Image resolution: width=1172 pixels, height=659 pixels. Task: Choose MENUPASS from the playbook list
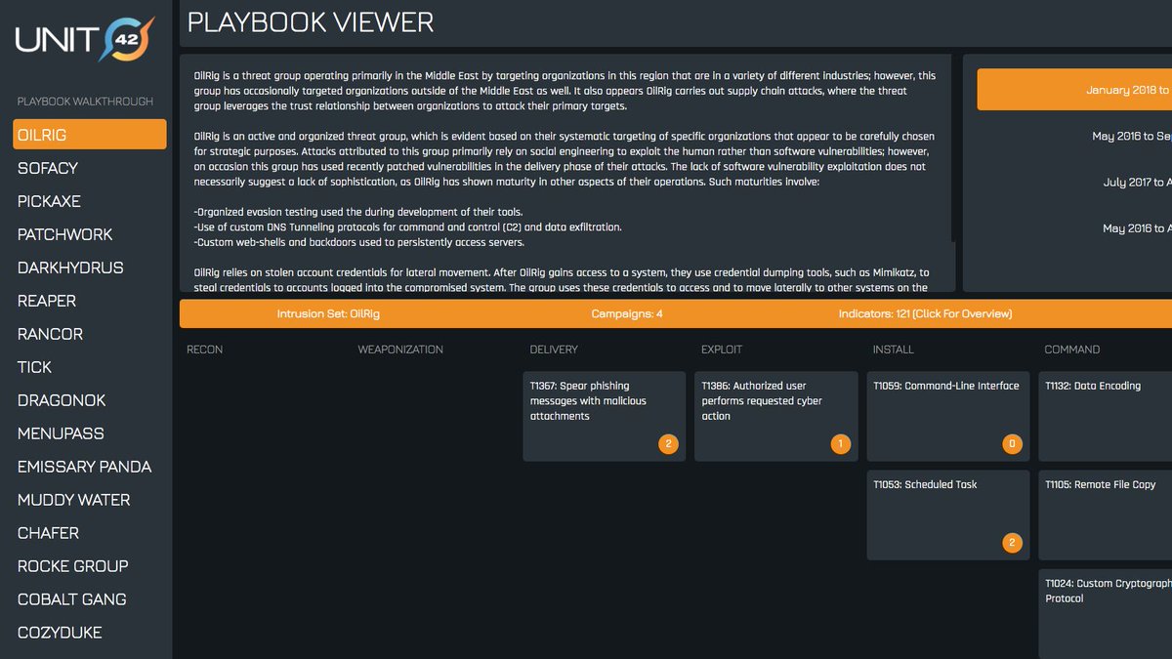point(61,433)
